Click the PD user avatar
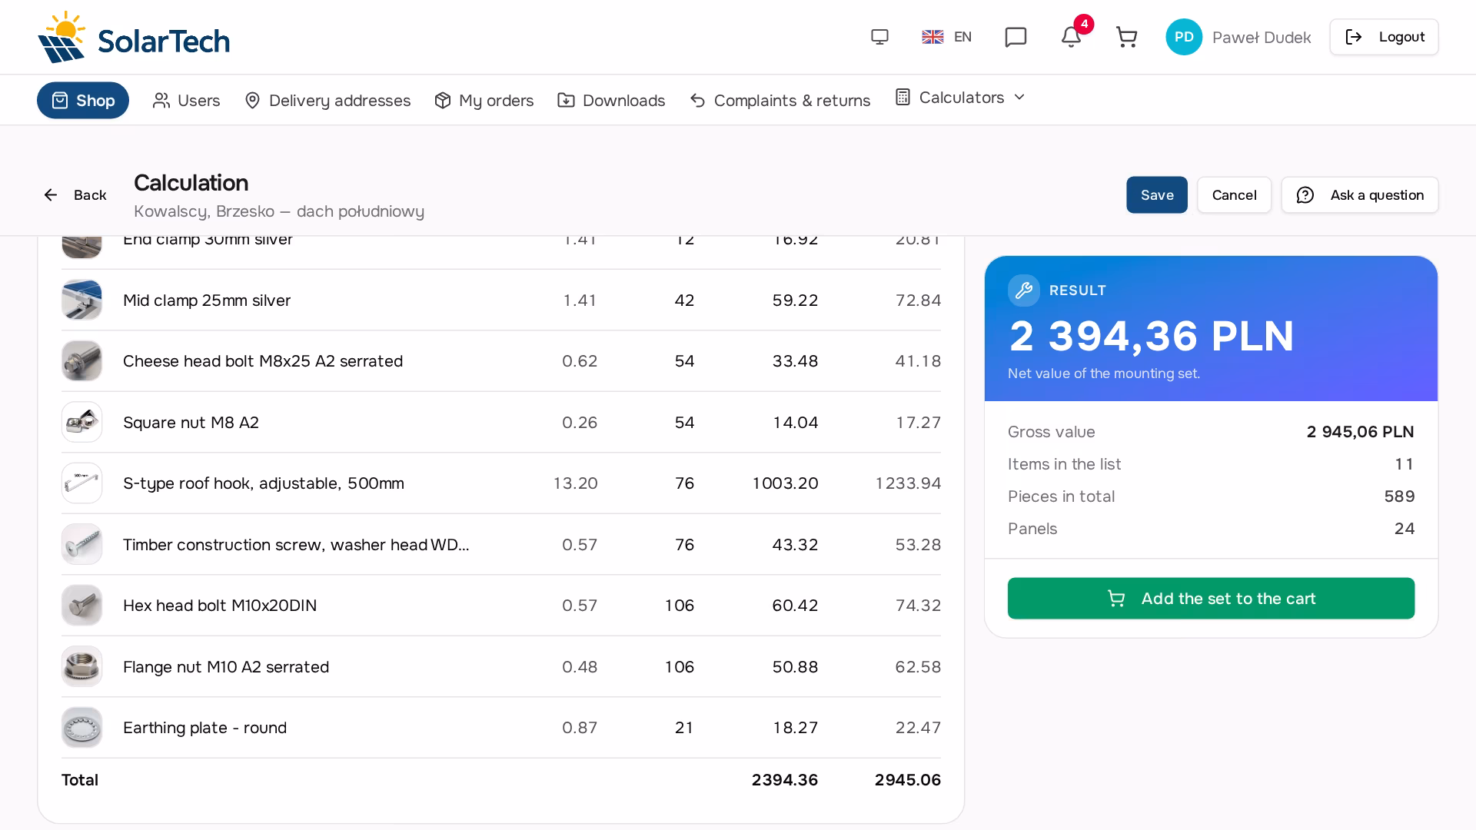This screenshot has height=830, width=1476. [1184, 37]
